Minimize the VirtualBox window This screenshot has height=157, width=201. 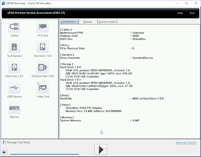click(177, 3)
